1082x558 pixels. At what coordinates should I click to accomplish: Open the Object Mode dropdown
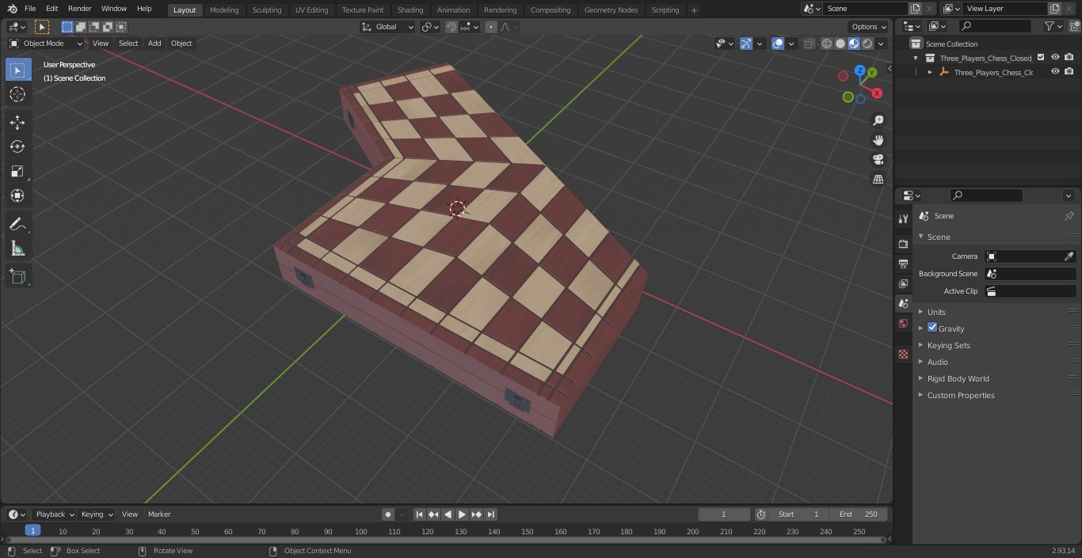pos(46,44)
